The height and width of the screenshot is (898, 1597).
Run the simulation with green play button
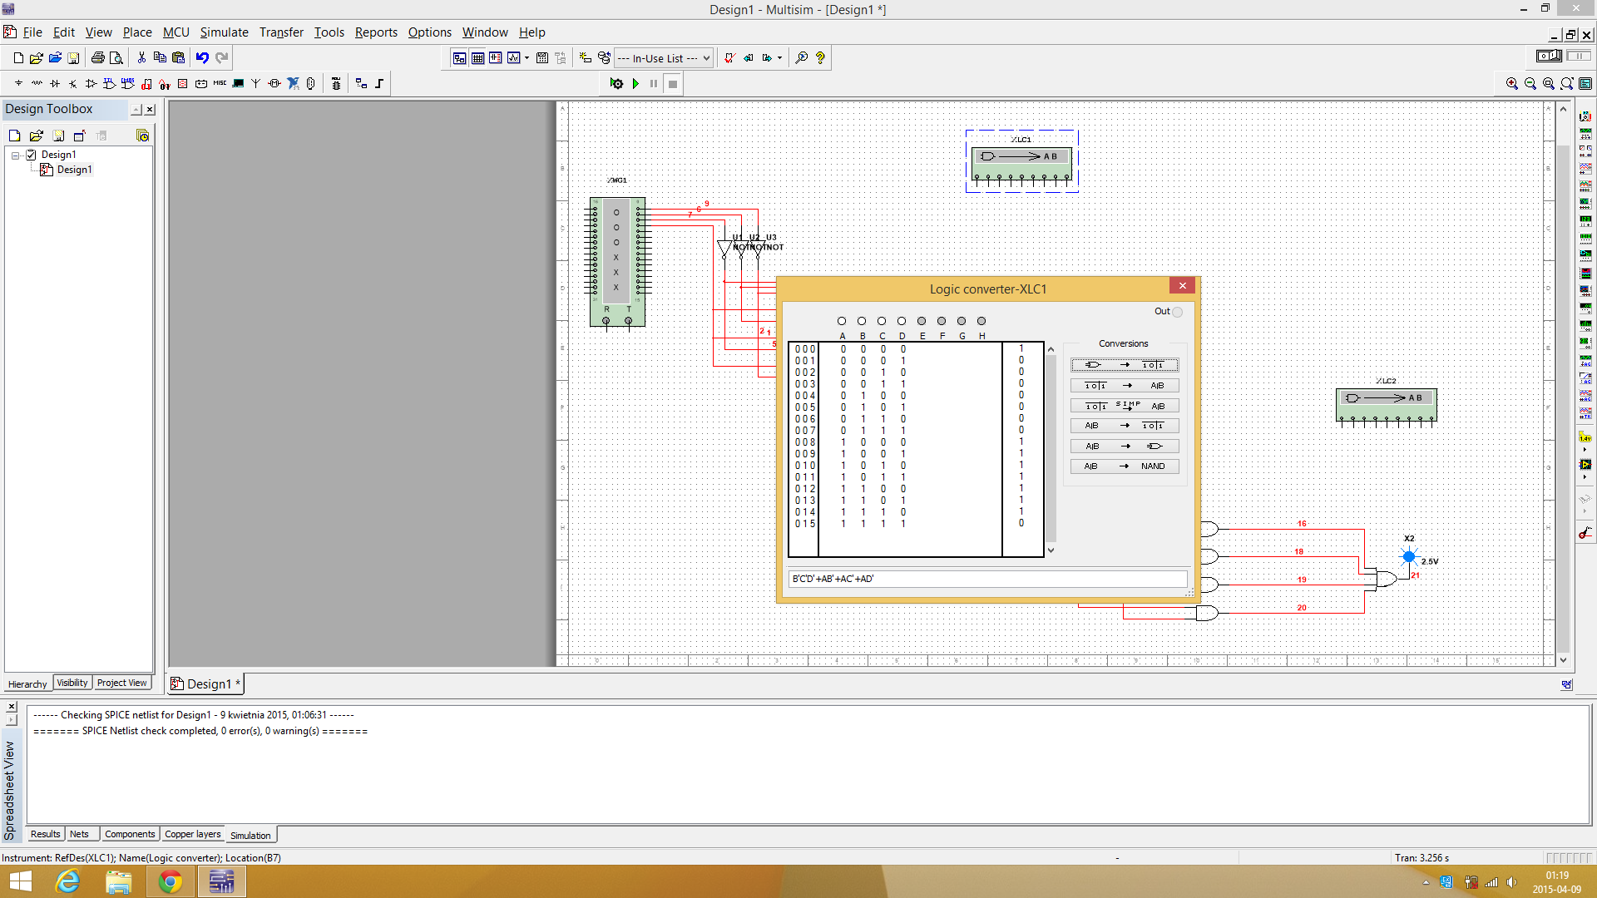[x=635, y=83]
